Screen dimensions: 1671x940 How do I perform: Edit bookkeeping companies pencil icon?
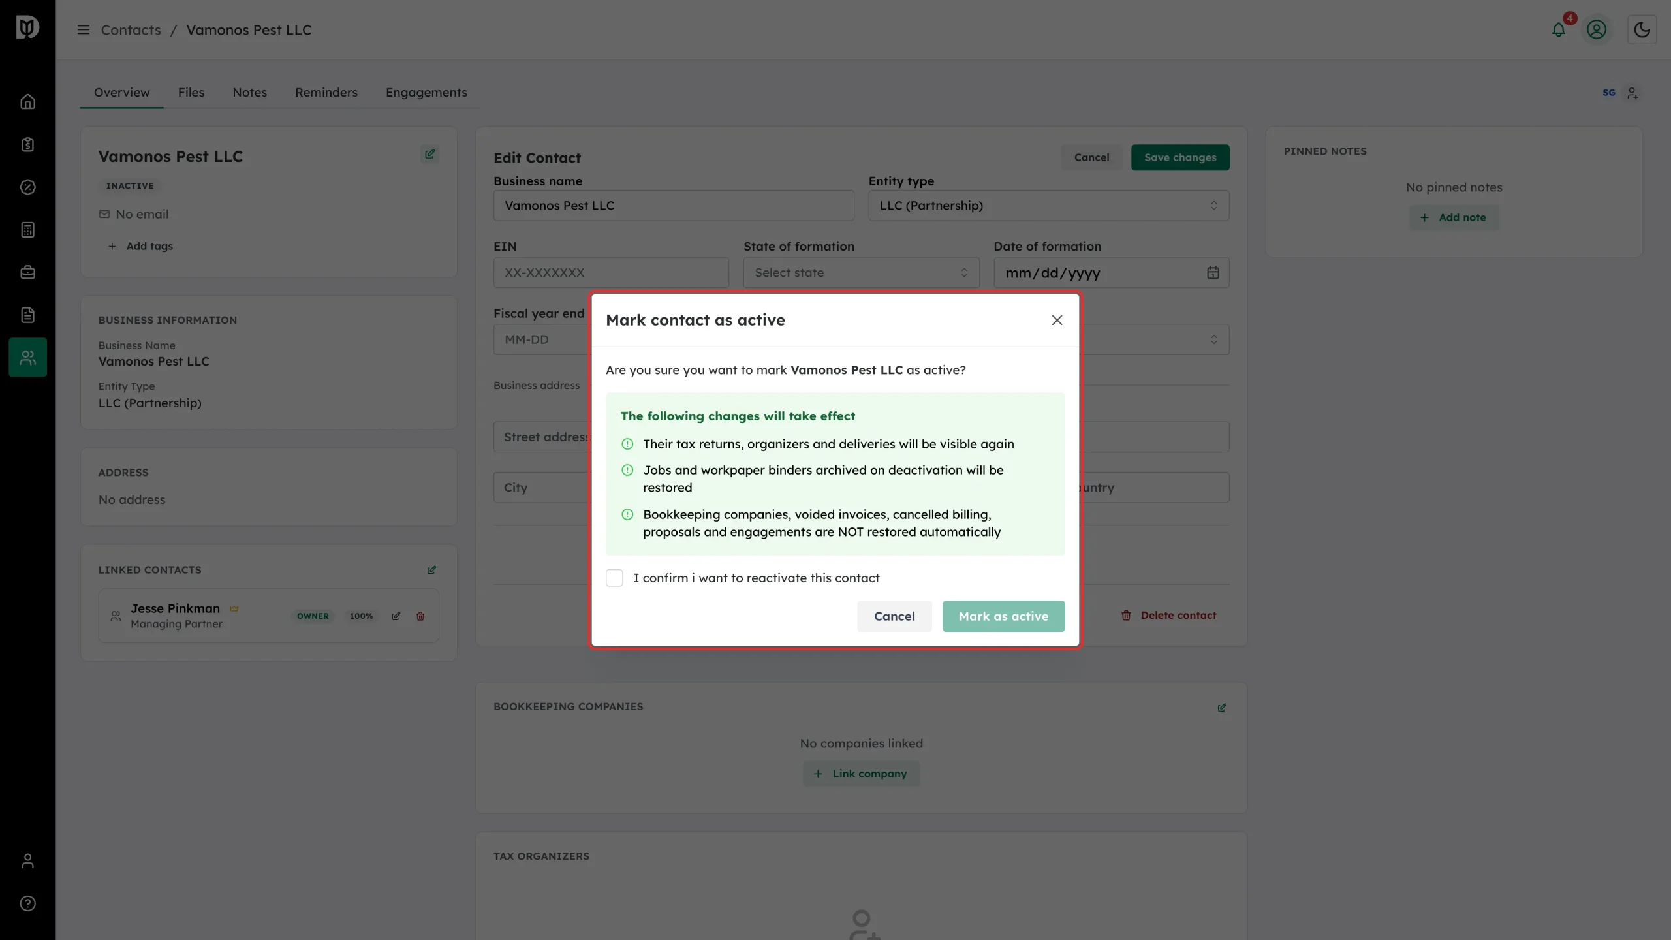pos(1222,707)
